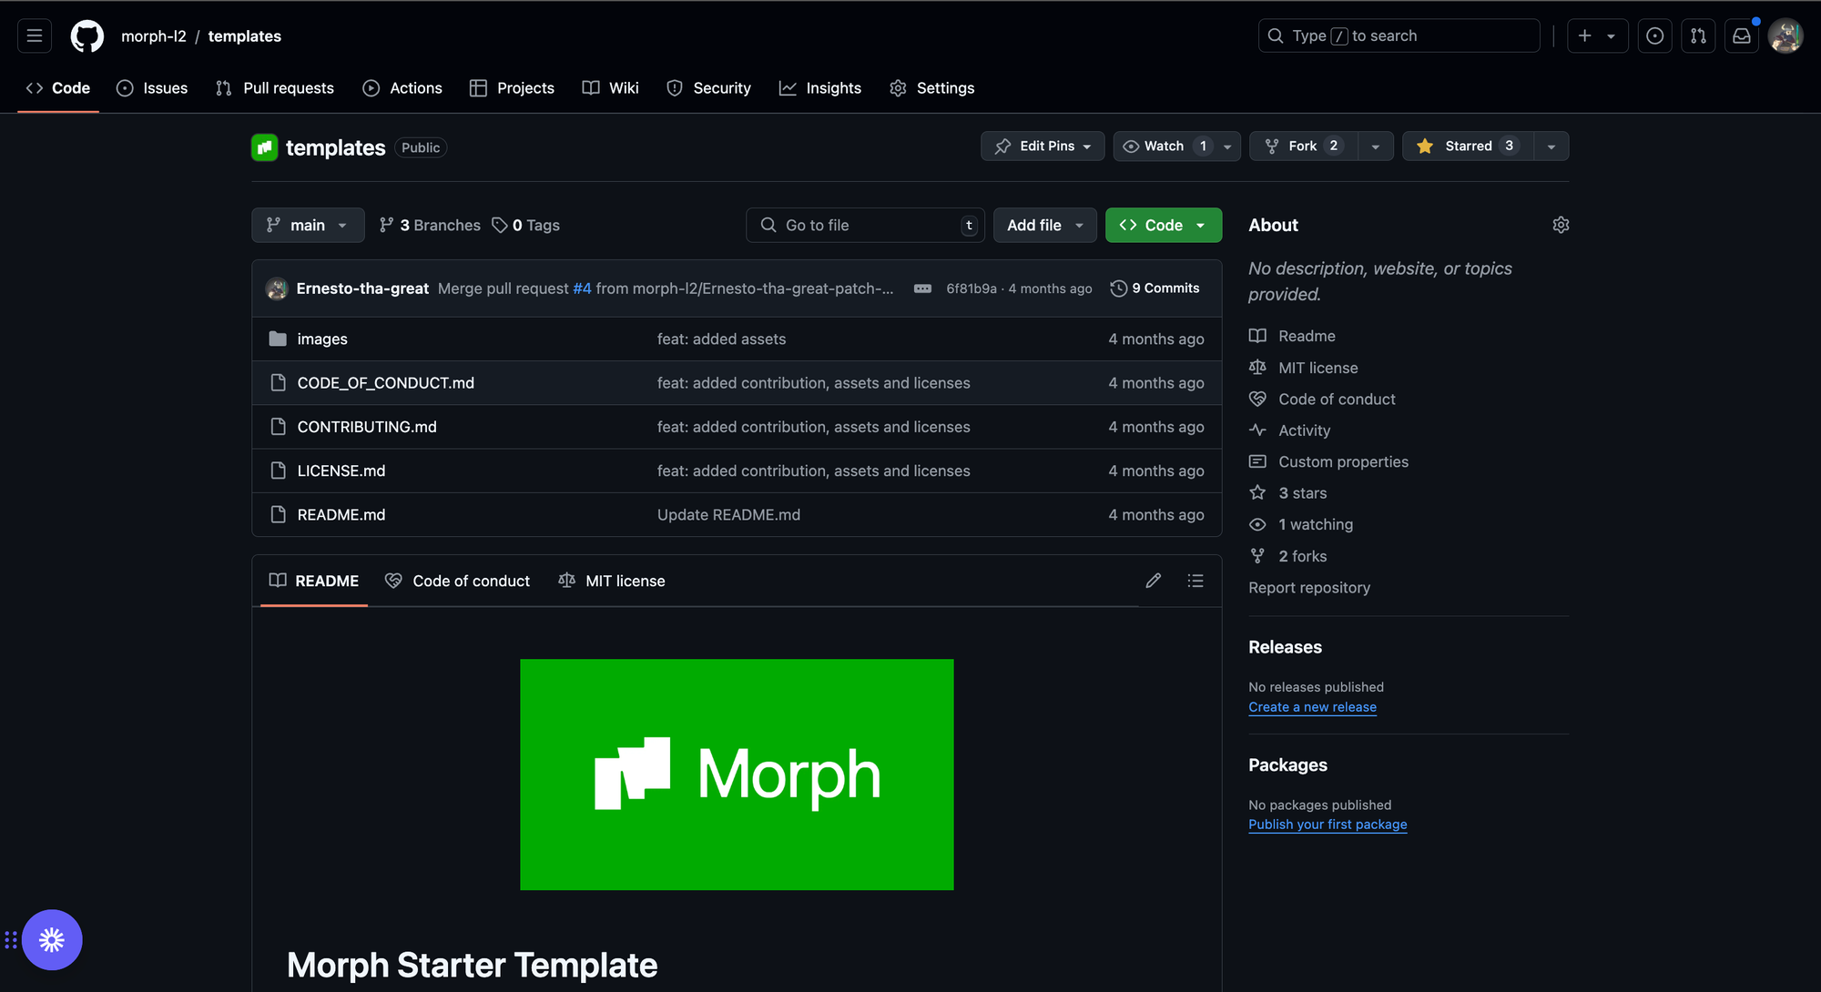Toggle Watch on this repository
Viewport: 1821px width, 992px height.
pyautogui.click(x=1164, y=146)
